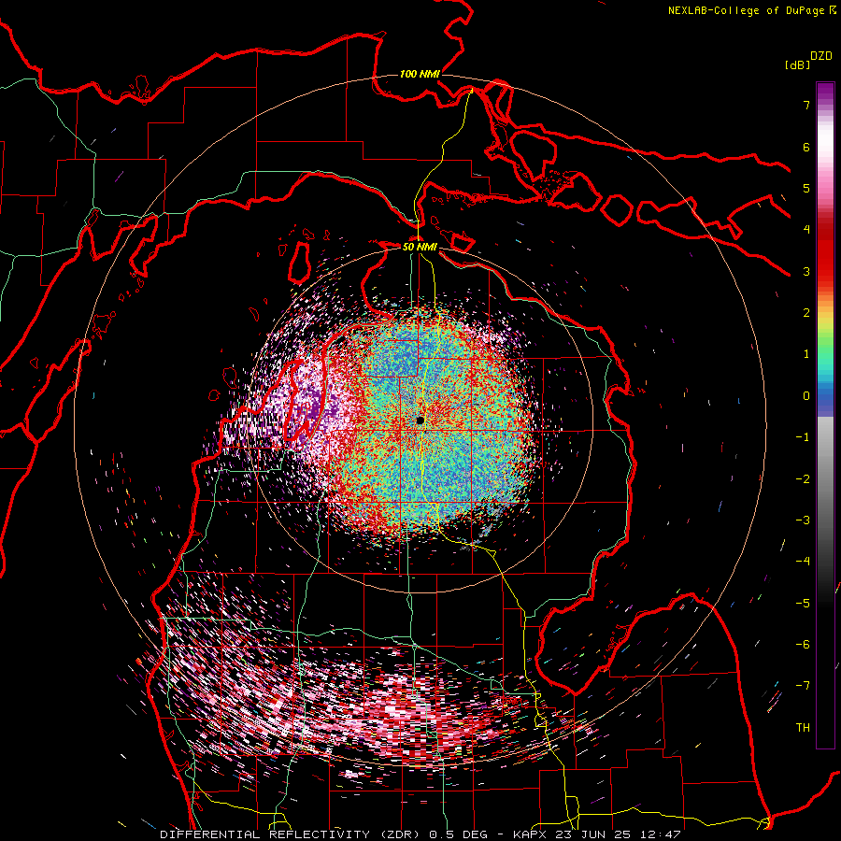Click the -2 dB label on the colorbar
This screenshot has height=841, width=841.
click(x=803, y=478)
